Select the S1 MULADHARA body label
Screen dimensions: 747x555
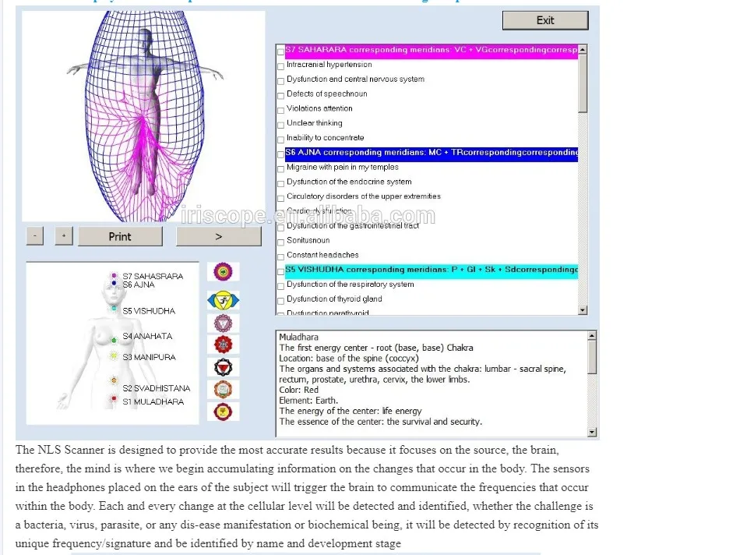pos(153,402)
